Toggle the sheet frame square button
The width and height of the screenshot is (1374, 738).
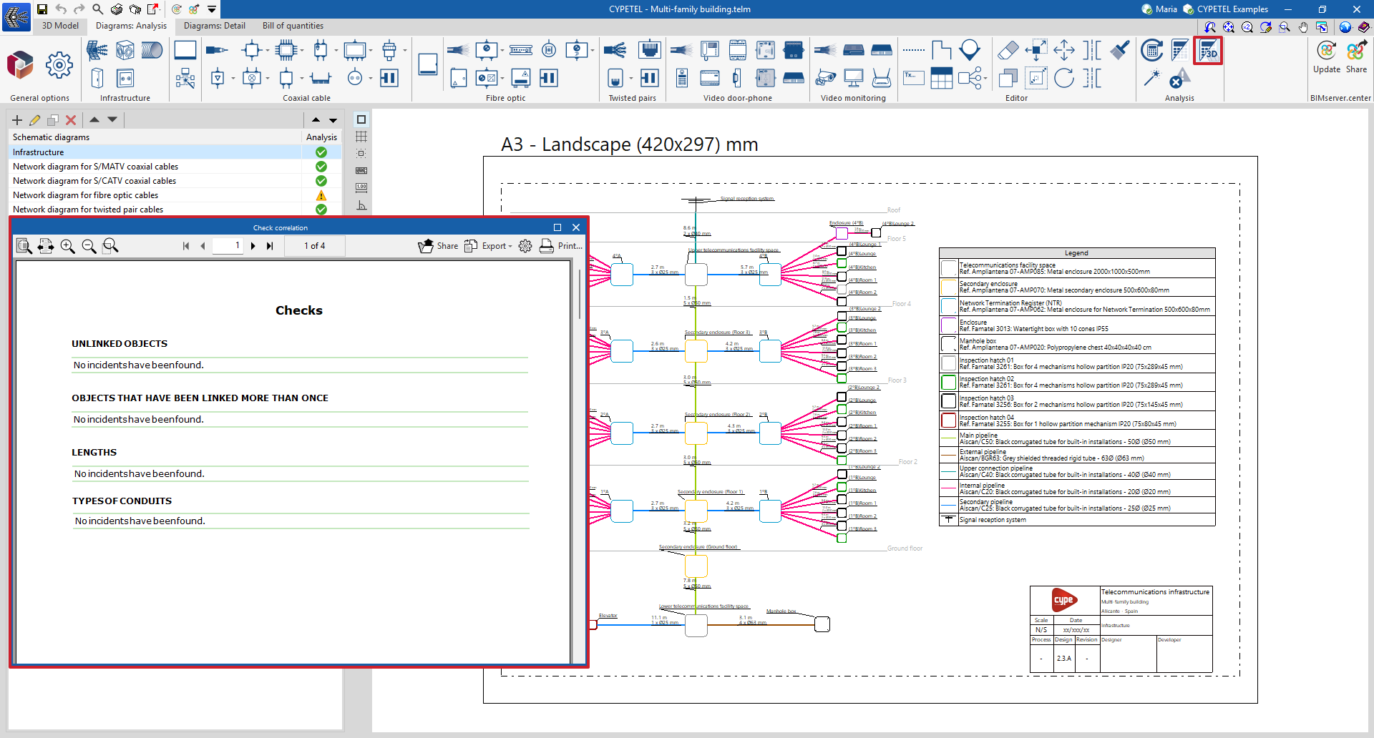(x=361, y=119)
